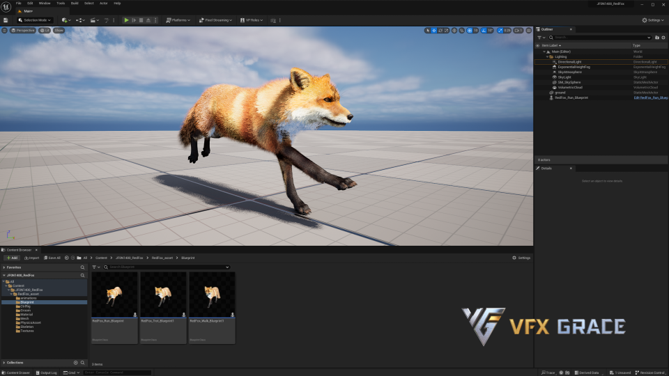Click the Play in editor button

126,20
